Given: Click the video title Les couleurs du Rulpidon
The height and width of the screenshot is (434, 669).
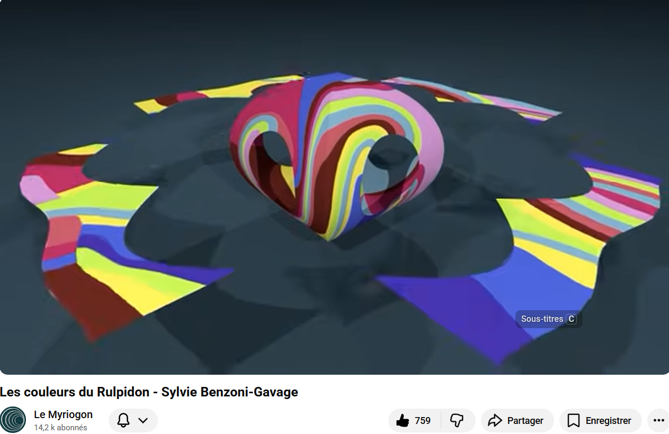Looking at the screenshot, I should click(x=74, y=392).
